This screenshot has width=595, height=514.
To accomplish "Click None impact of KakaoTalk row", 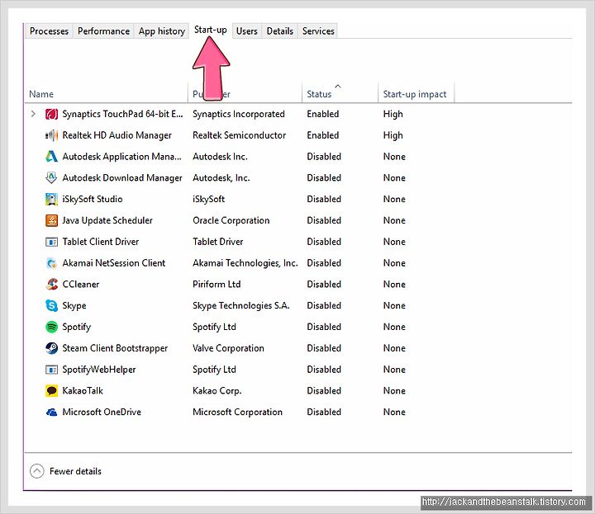I will click(394, 390).
